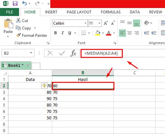Viewport: 165px width, 134px height.
Task: Confirm formula entry with checkmark
Action: 62,53
